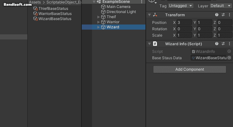Edit Rotation X field
233x127 pixels.
tap(184, 29)
